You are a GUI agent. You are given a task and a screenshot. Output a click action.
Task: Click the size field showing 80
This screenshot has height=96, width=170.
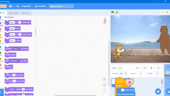pyautogui.click(x=141, y=74)
